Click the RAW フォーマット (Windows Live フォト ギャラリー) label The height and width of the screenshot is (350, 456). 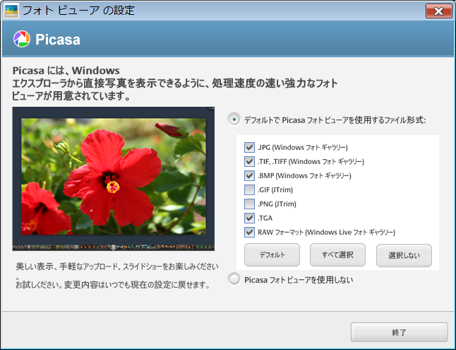tap(326, 232)
